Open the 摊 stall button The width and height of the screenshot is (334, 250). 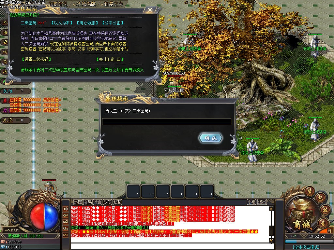(329, 231)
